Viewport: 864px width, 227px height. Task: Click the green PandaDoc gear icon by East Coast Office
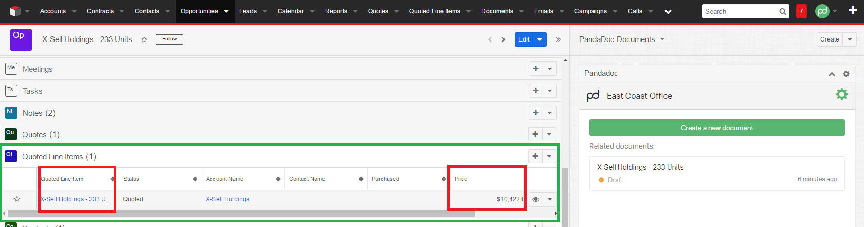[842, 95]
